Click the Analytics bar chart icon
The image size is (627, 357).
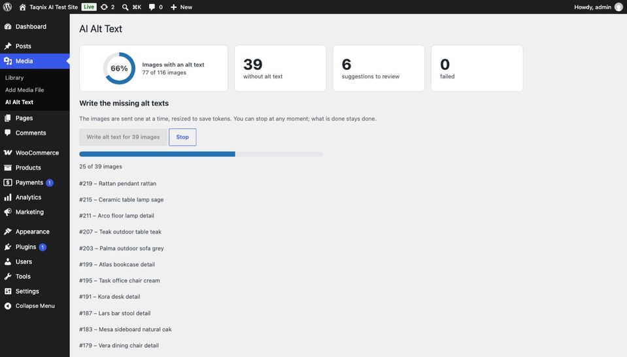pyautogui.click(x=8, y=197)
